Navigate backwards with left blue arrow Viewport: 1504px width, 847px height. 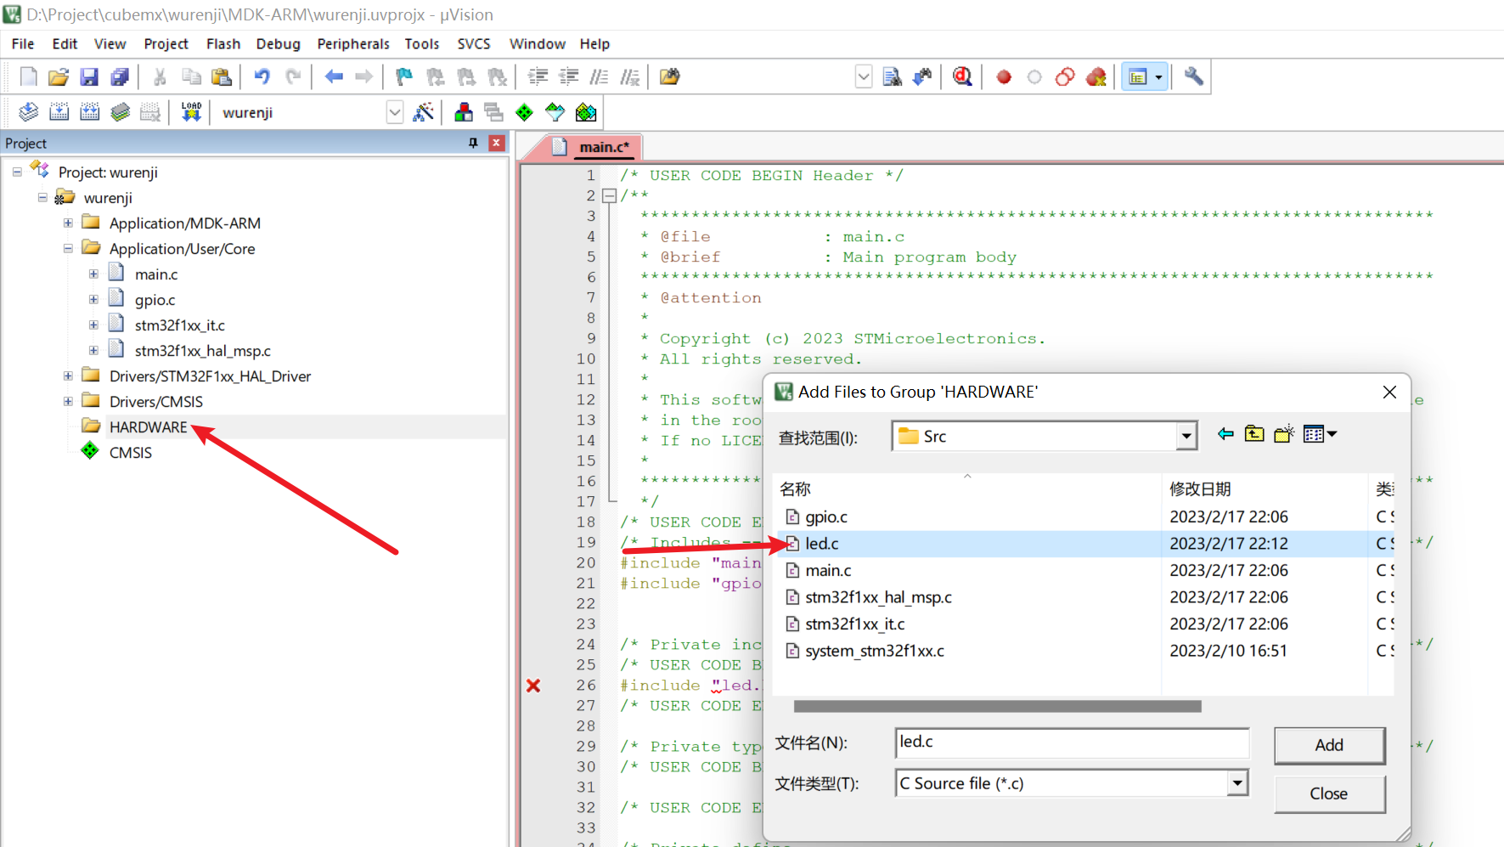334,76
